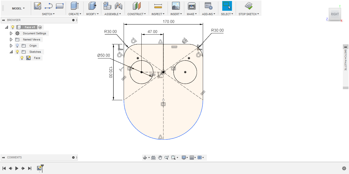
Task: Select the Look At icon
Action: click(153, 158)
